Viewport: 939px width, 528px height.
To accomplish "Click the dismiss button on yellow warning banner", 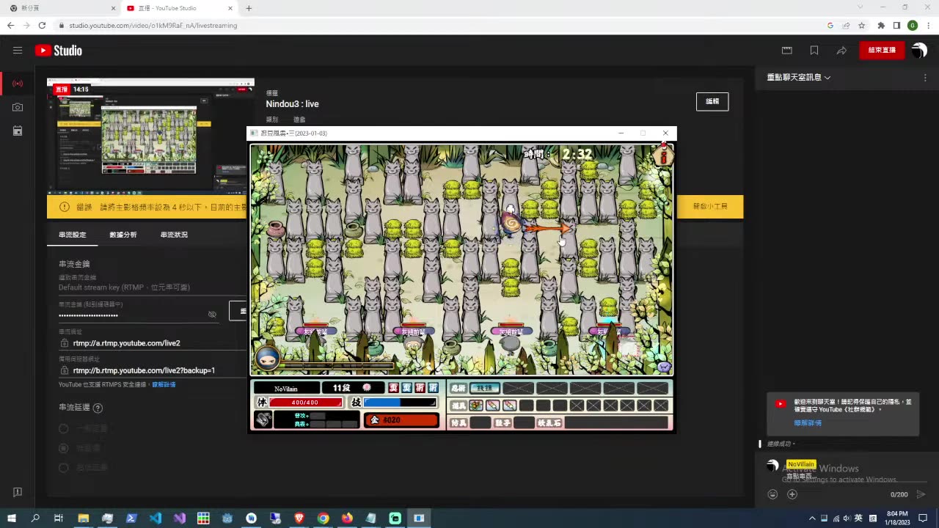I will pos(710,207).
